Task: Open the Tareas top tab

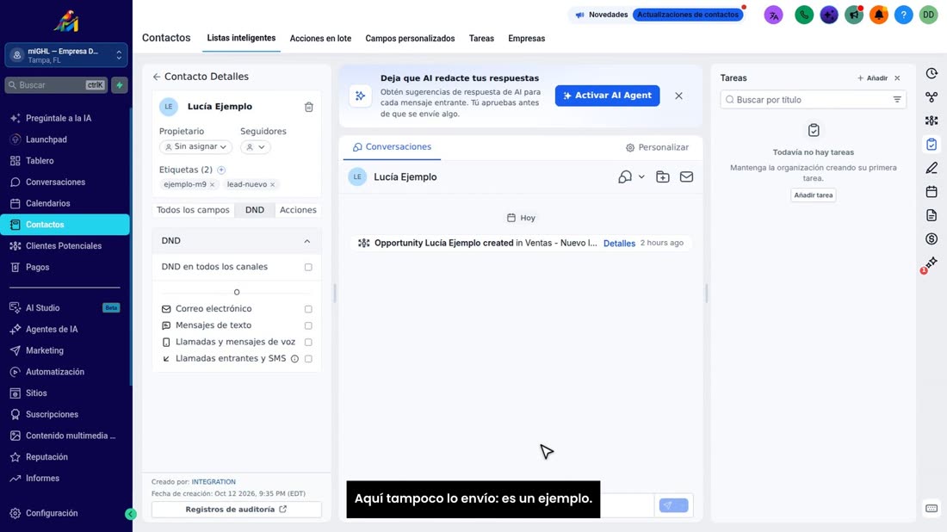Action: pyautogui.click(x=481, y=39)
